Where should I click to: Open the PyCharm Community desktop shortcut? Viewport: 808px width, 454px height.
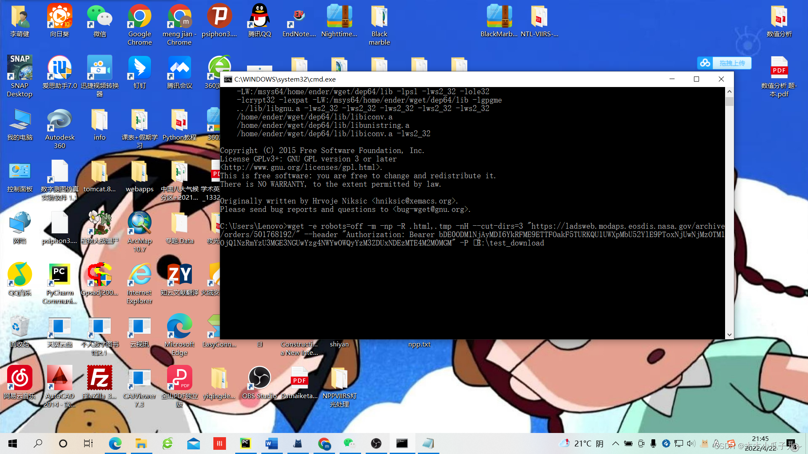(59, 275)
